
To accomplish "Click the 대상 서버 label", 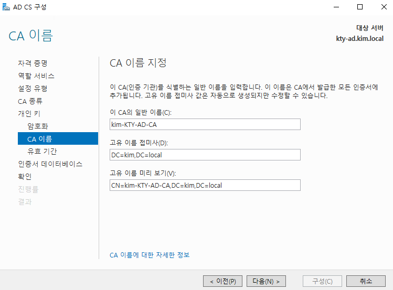I will pos(370,28).
